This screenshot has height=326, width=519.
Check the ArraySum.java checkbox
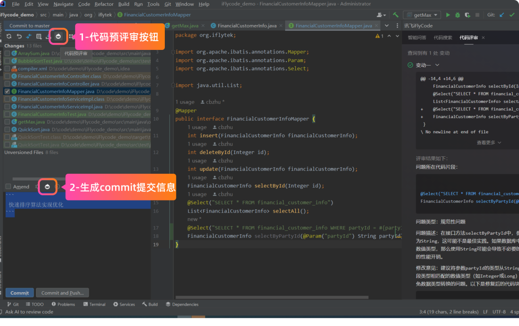point(7,54)
